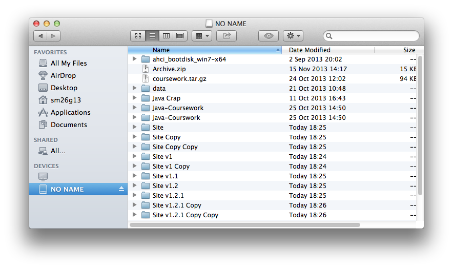The width and height of the screenshot is (453, 269).
Task: Click the Quick Look eye button
Action: coord(269,36)
